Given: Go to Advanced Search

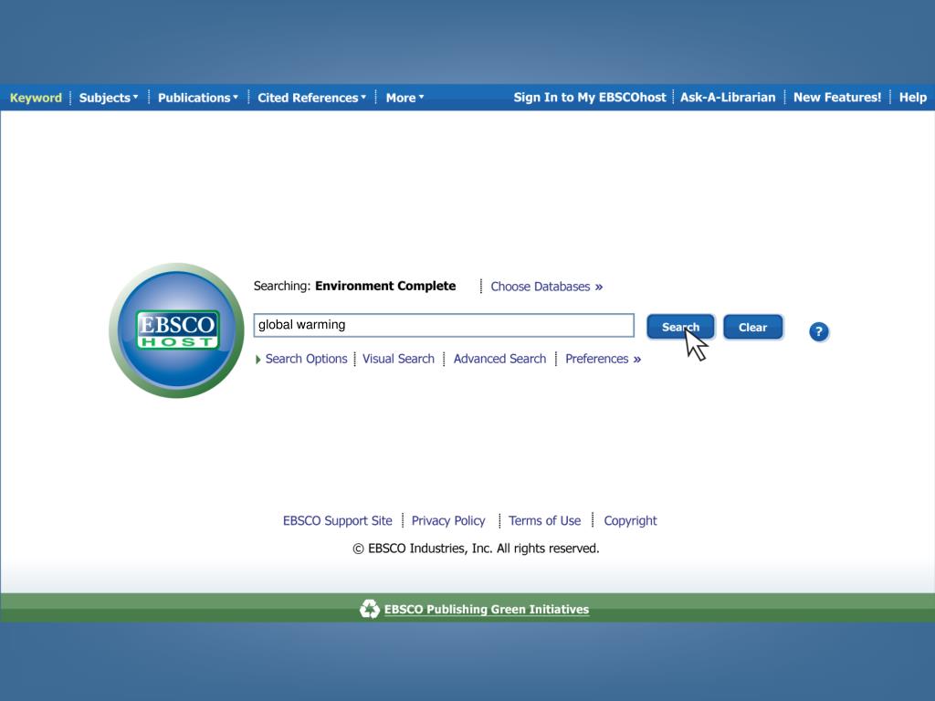Looking at the screenshot, I should (499, 359).
